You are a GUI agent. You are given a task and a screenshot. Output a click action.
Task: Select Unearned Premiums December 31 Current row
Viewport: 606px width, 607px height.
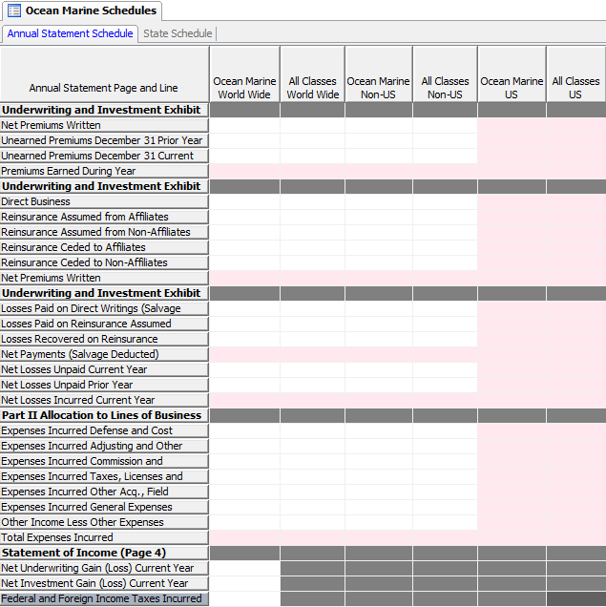(x=104, y=156)
